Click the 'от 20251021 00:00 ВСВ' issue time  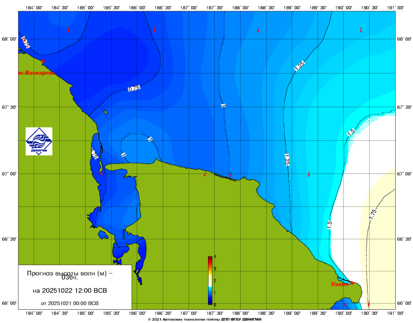(70, 303)
